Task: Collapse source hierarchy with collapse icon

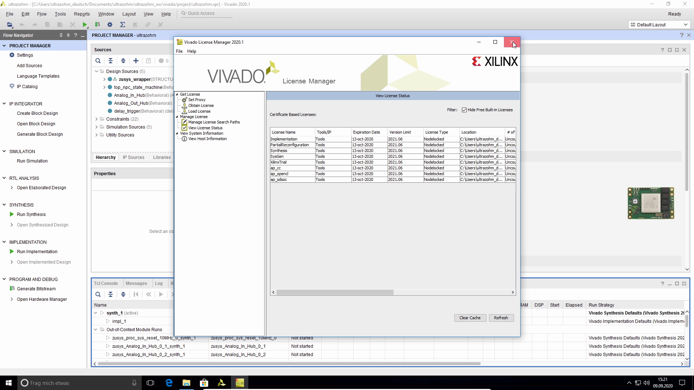Action: (111, 61)
